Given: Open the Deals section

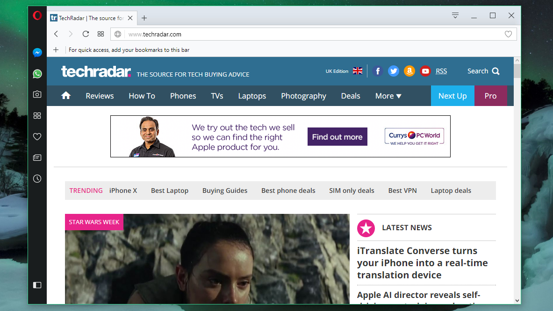Looking at the screenshot, I should click(351, 96).
